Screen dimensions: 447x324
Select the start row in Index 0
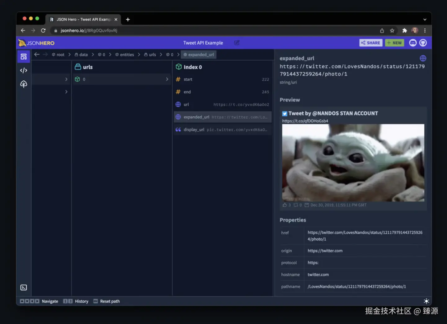[x=223, y=79]
